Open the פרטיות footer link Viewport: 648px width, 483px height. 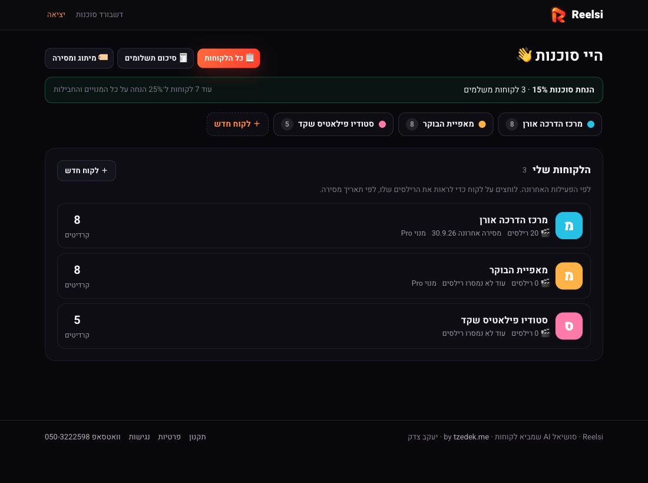pyautogui.click(x=169, y=436)
